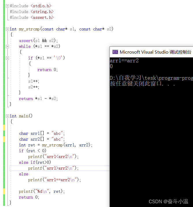Click the char arr1[] = "abc"; line

pyautogui.click(x=42, y=133)
